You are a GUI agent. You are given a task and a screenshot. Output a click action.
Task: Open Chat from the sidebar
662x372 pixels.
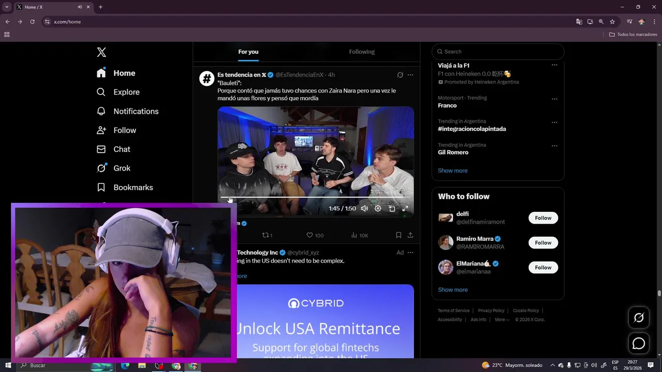coord(114,149)
